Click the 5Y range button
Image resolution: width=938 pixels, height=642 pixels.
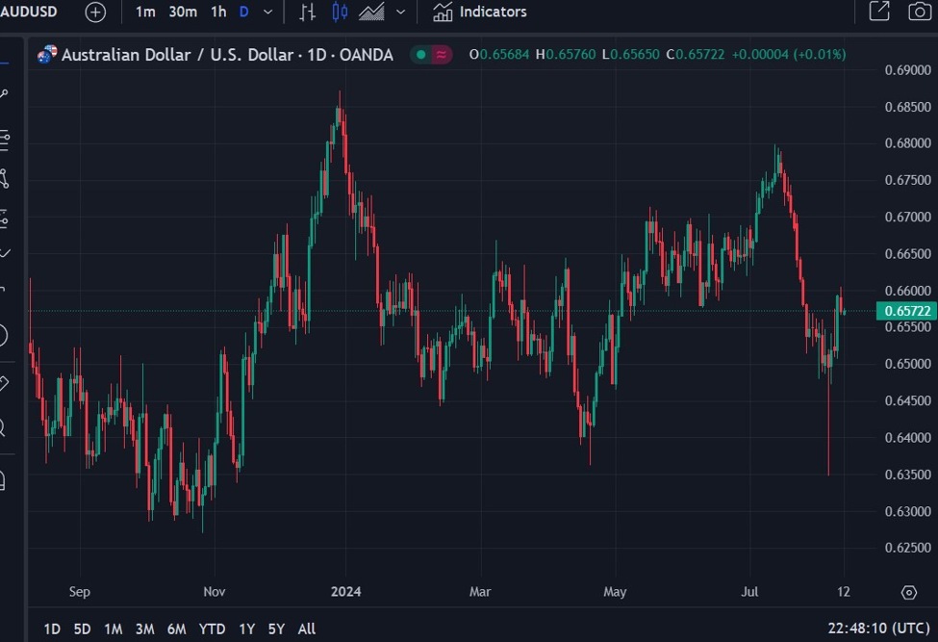pyautogui.click(x=276, y=629)
